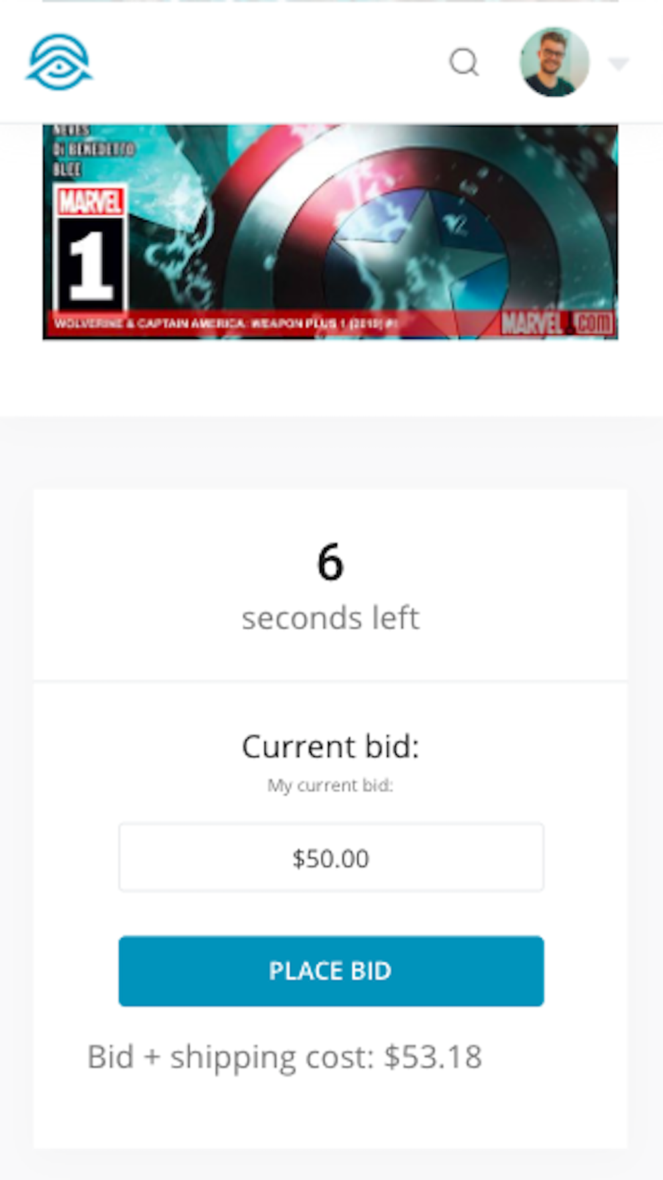The image size is (663, 1180).
Task: Focus the $50.00 bid amount field
Action: click(331, 857)
